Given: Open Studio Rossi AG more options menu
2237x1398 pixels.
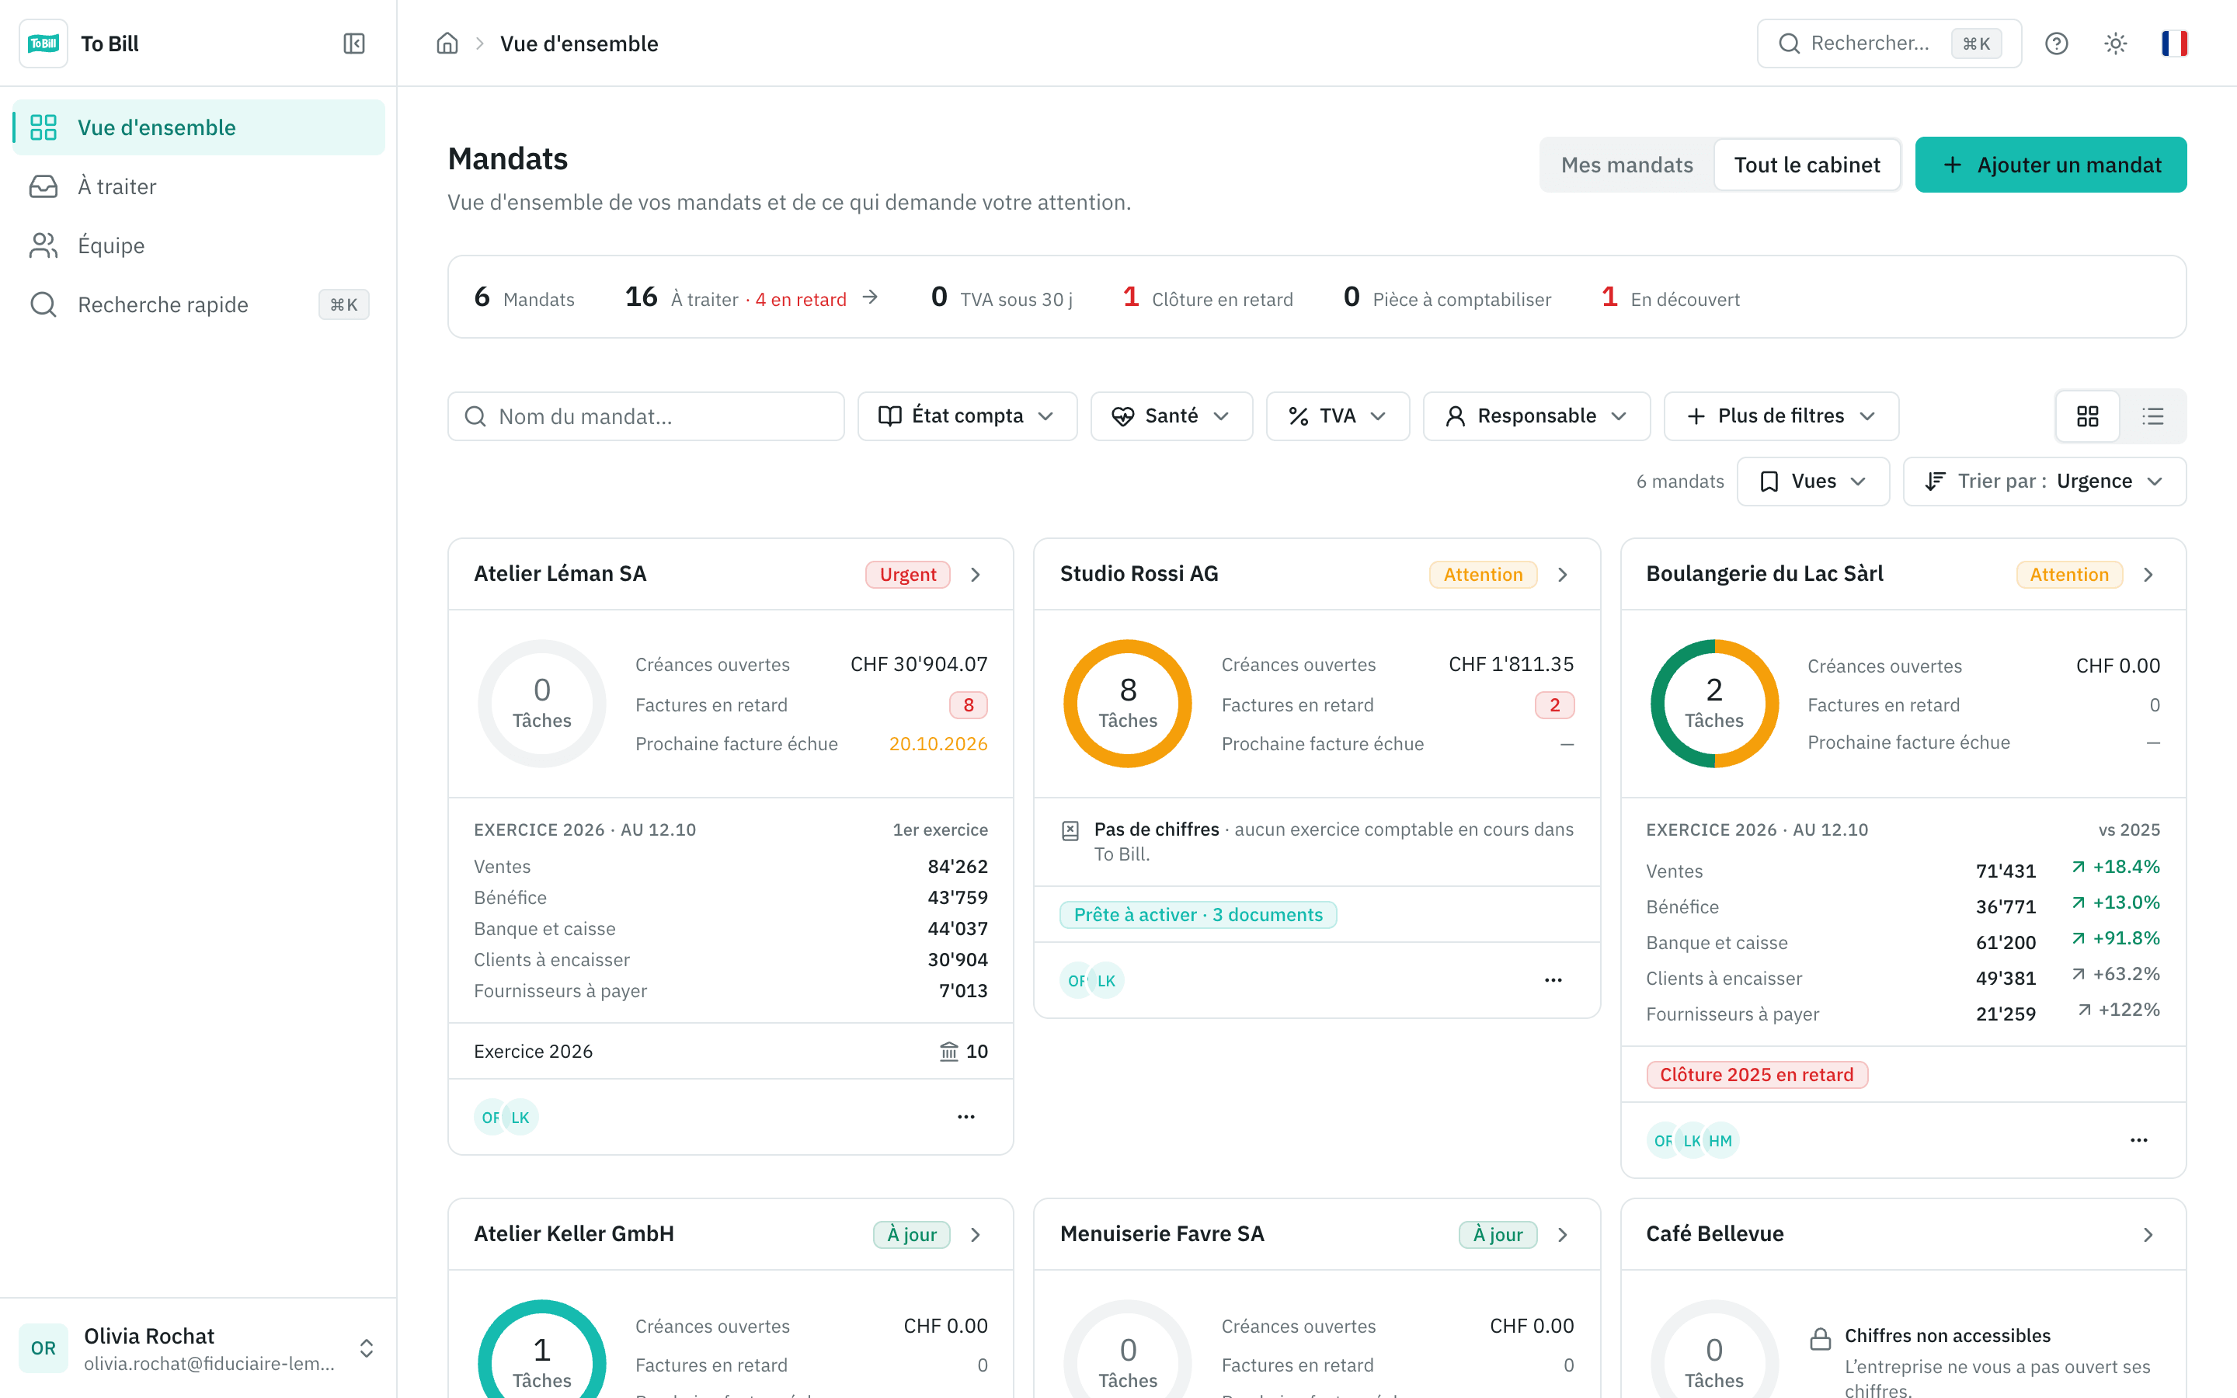Looking at the screenshot, I should pyautogui.click(x=1553, y=980).
